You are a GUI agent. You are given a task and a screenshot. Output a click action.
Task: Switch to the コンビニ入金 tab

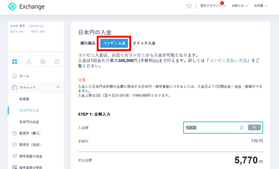coord(114,43)
